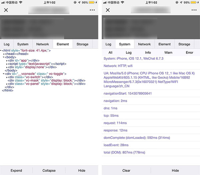Expand the head node arrow

pyautogui.click(x=4, y=54)
